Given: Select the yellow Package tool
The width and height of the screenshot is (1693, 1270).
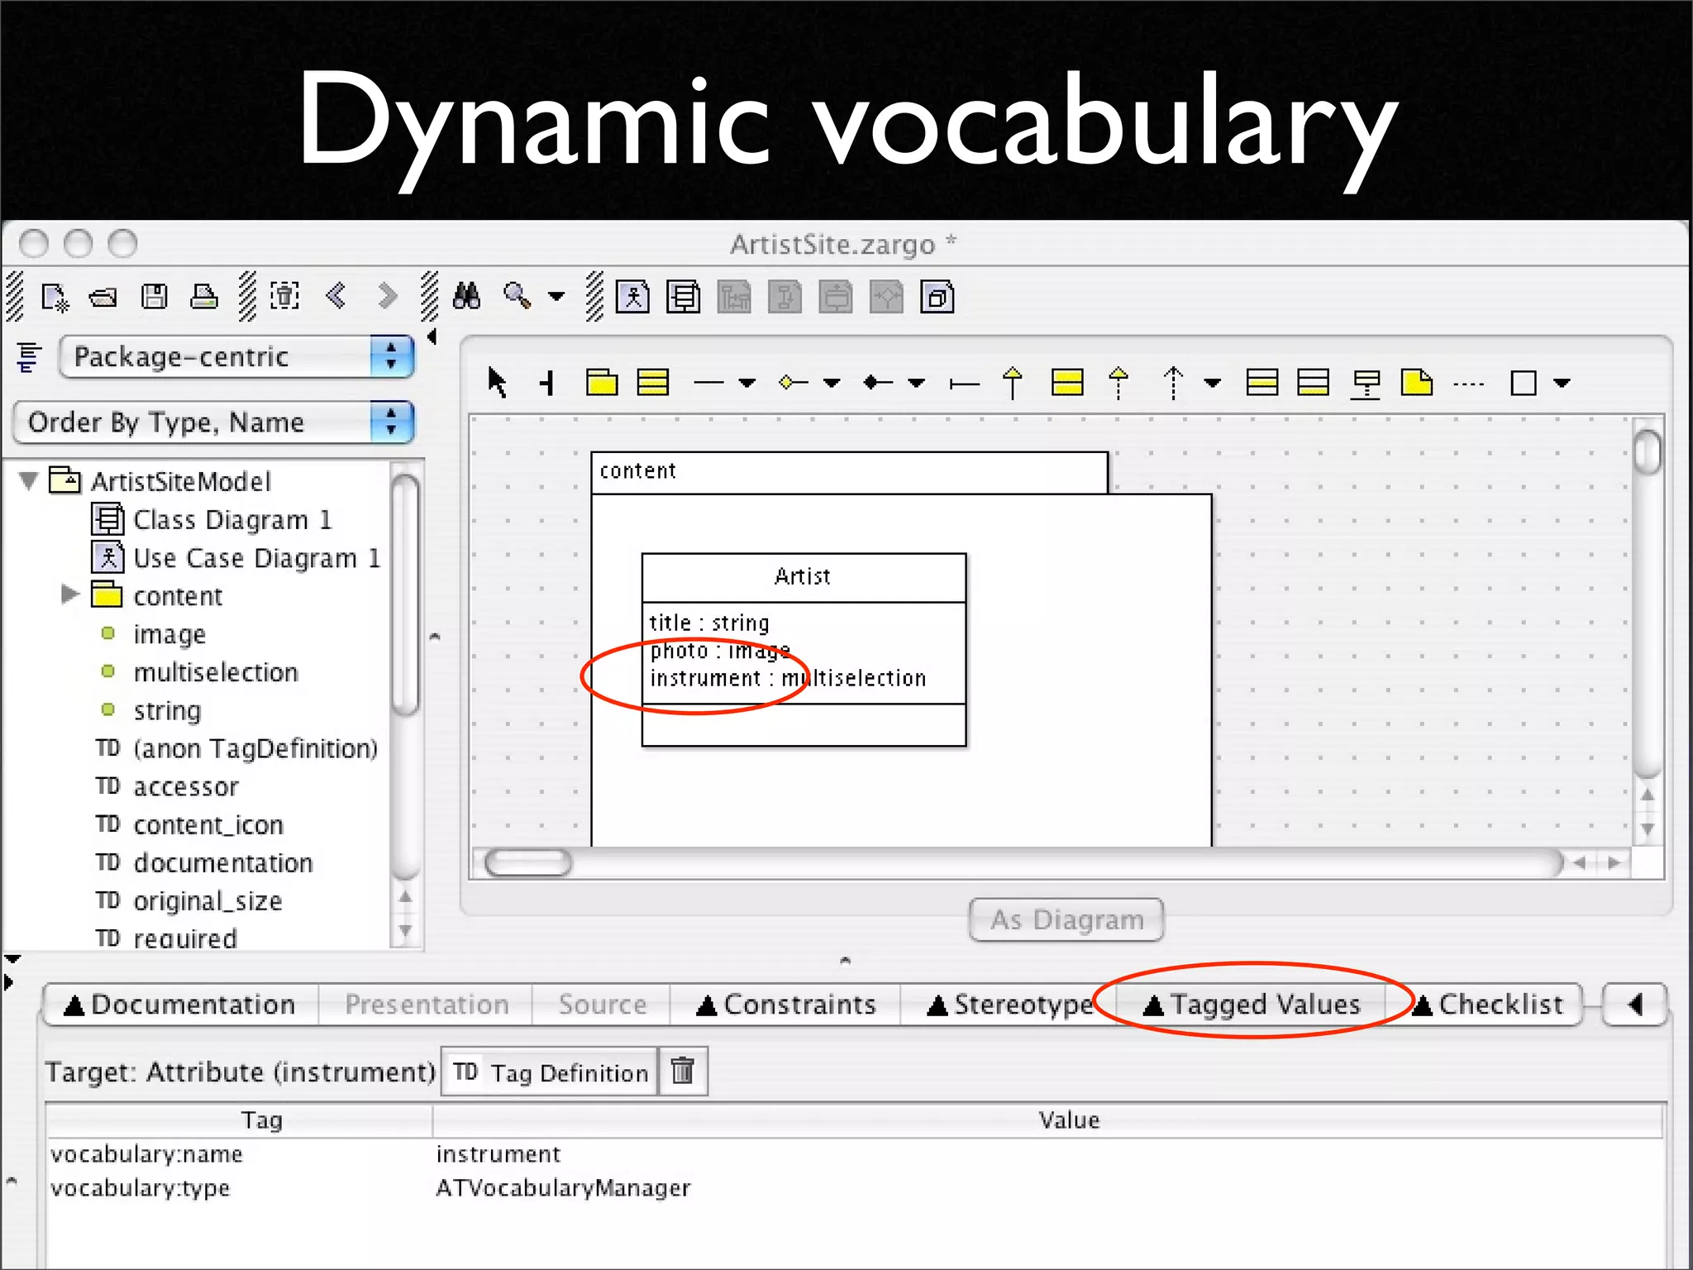Looking at the screenshot, I should point(602,383).
